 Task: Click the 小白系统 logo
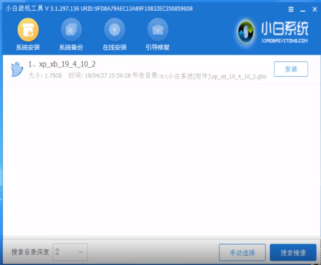(x=272, y=32)
